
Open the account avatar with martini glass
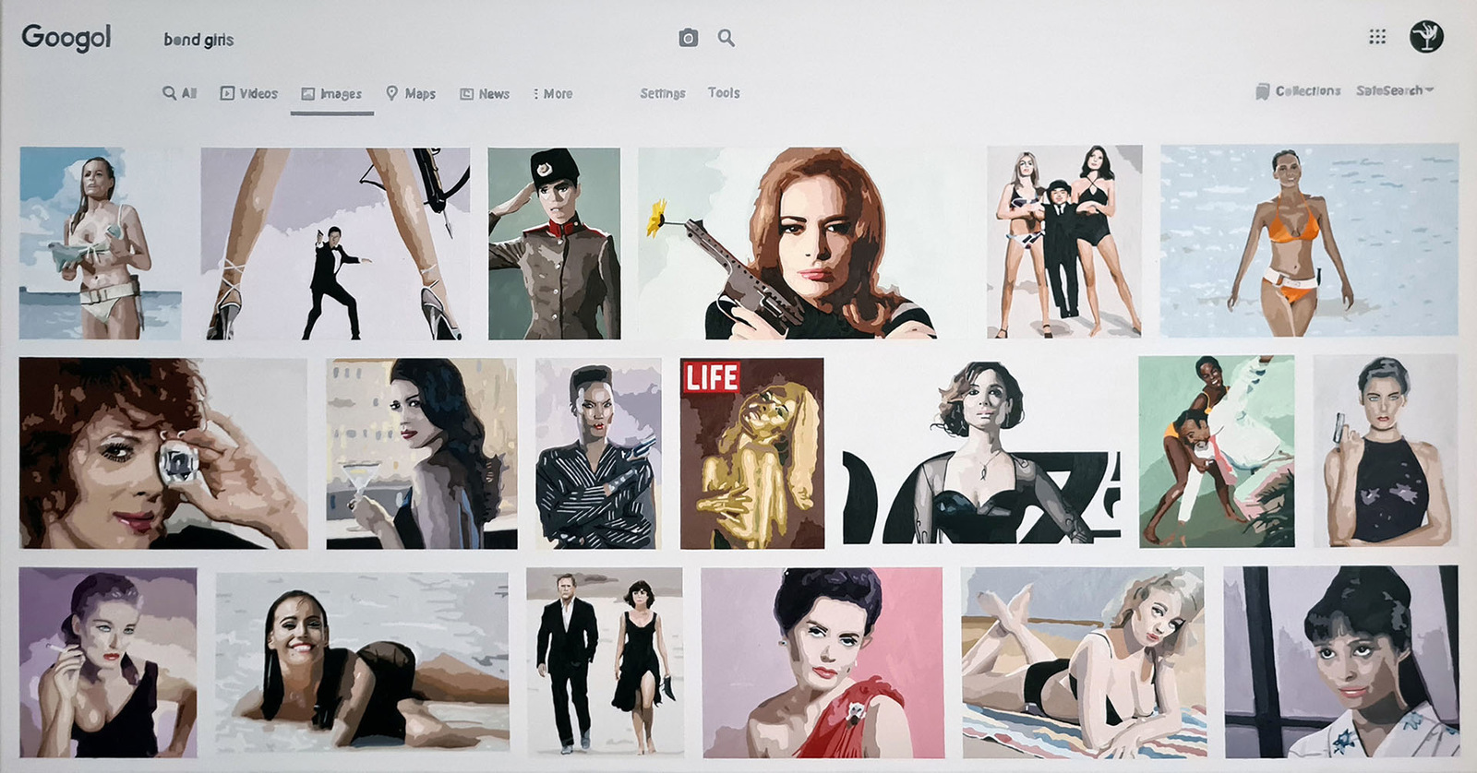[x=1426, y=37]
